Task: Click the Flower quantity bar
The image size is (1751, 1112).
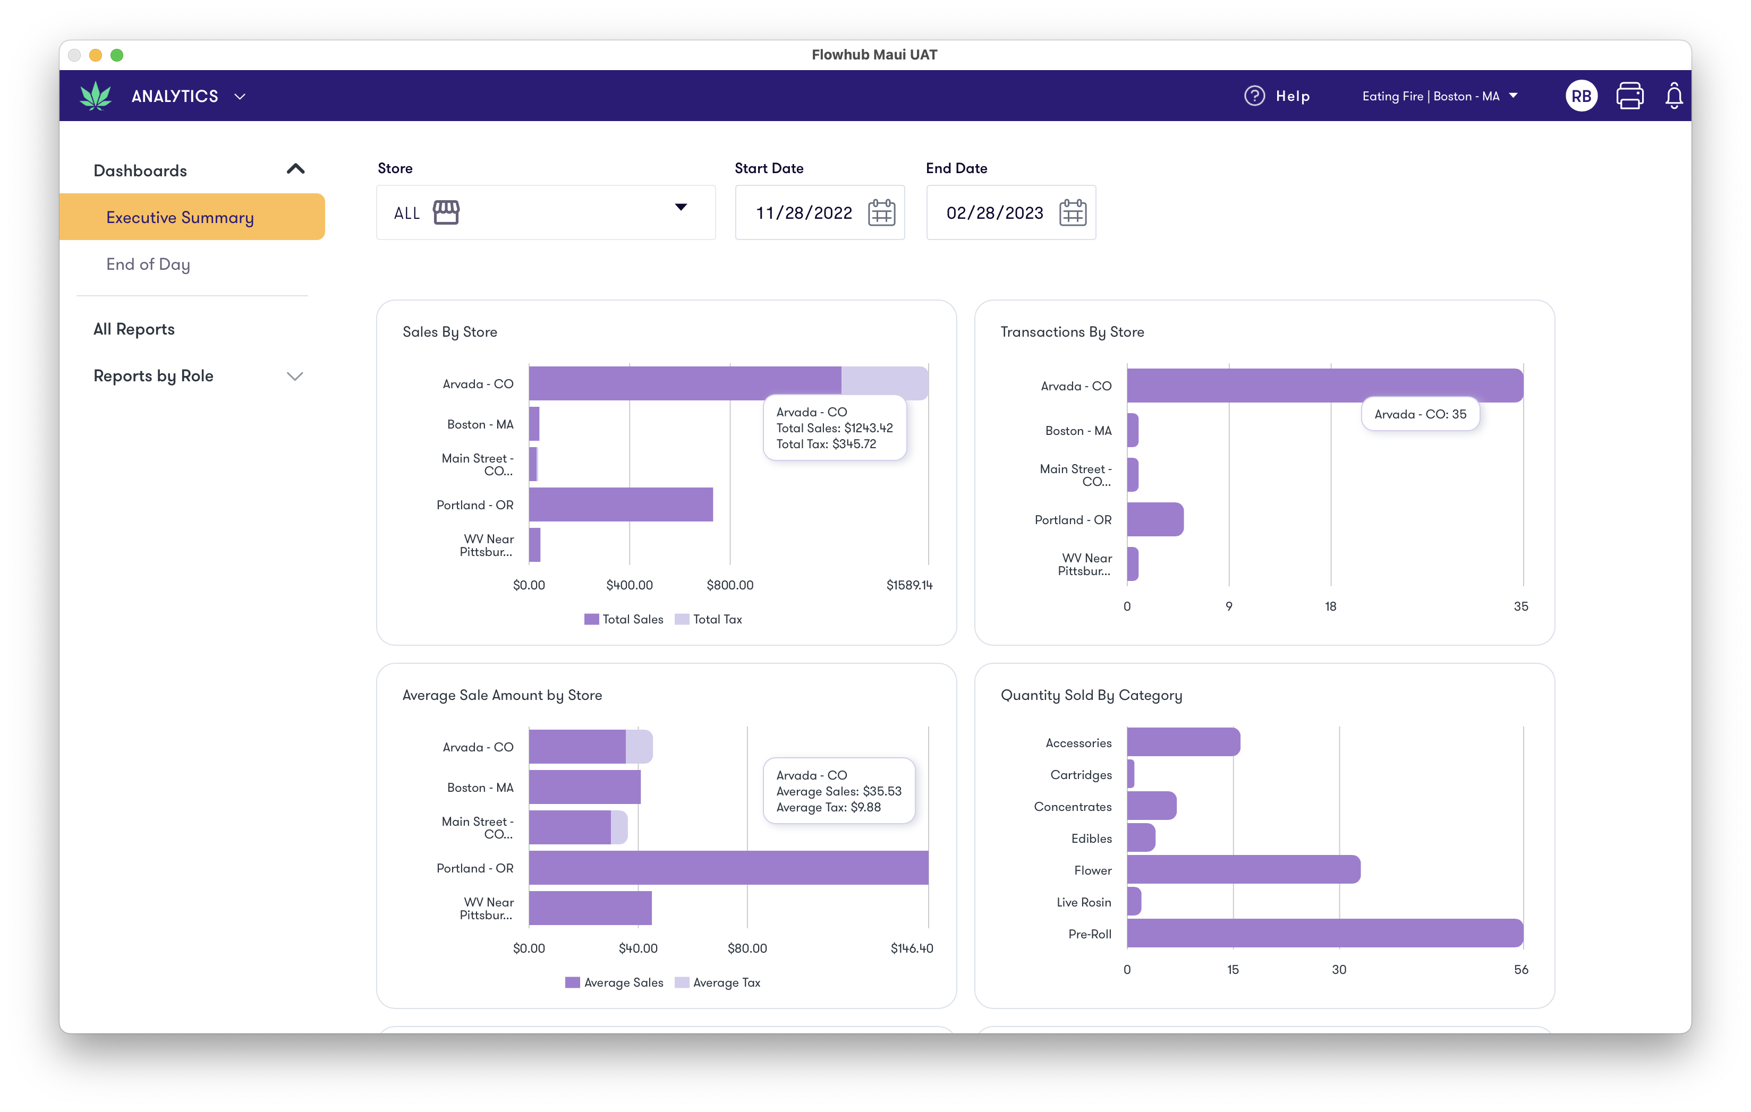Action: point(1244,869)
